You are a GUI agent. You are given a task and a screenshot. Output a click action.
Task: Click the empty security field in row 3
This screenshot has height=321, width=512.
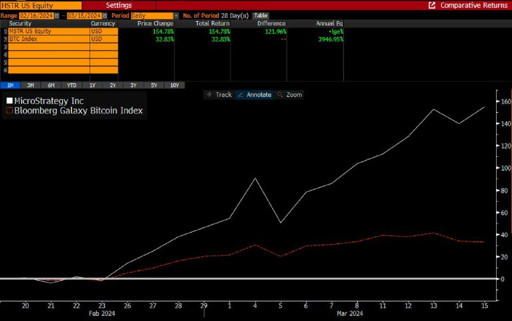tap(49, 47)
